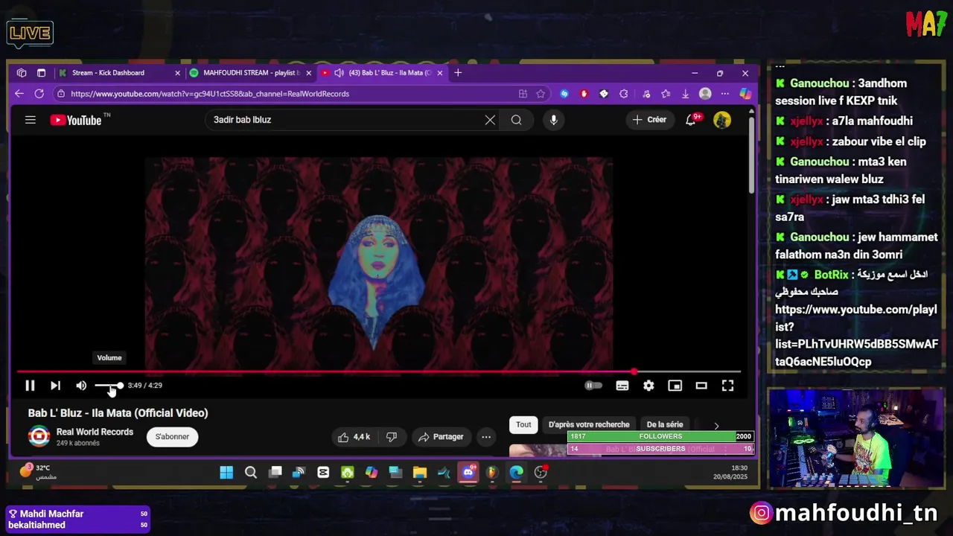Seek on the red video progress bar
The height and width of the screenshot is (536, 953).
(x=379, y=371)
